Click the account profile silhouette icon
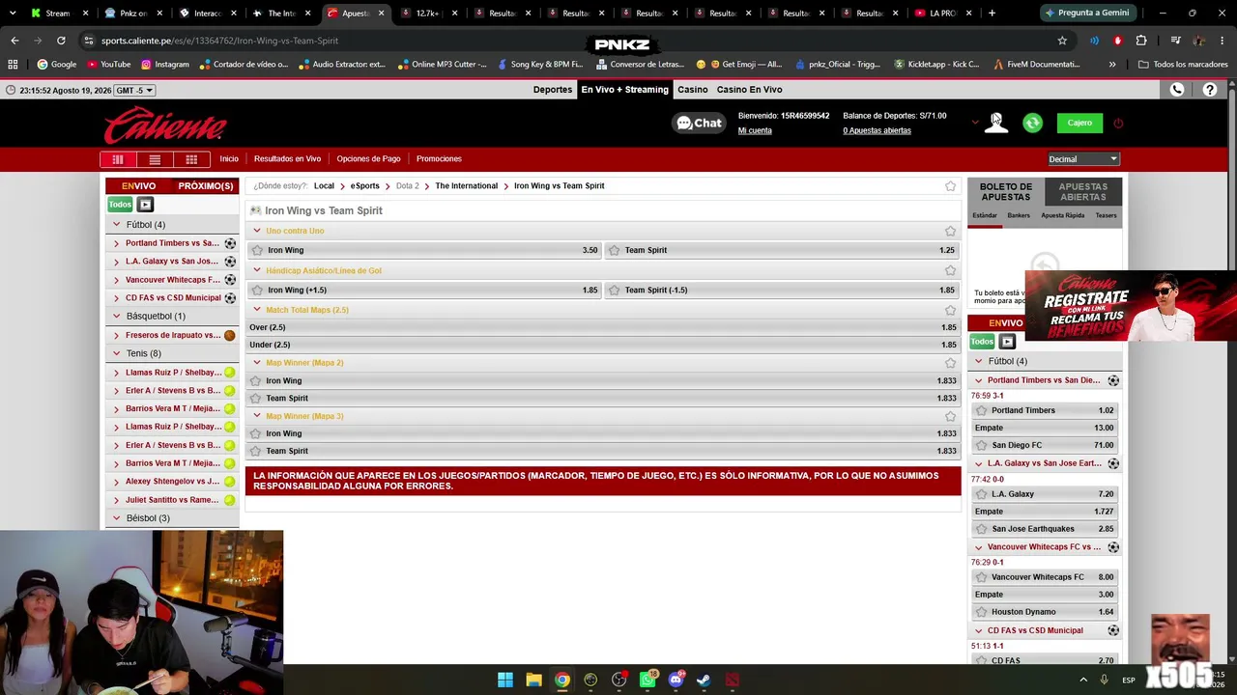Image resolution: width=1237 pixels, height=695 pixels. [996, 123]
